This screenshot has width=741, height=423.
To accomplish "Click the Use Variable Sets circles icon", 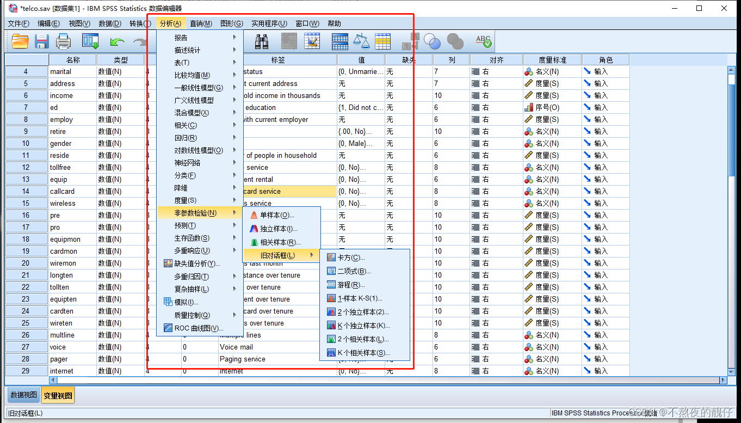I will (433, 41).
